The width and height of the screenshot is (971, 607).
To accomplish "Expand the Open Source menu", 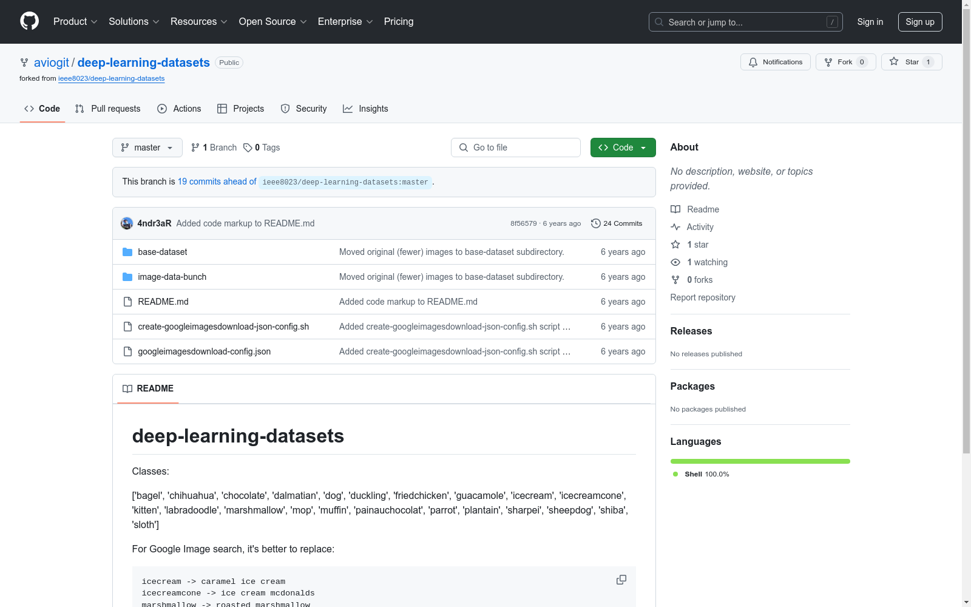I will [x=273, y=22].
